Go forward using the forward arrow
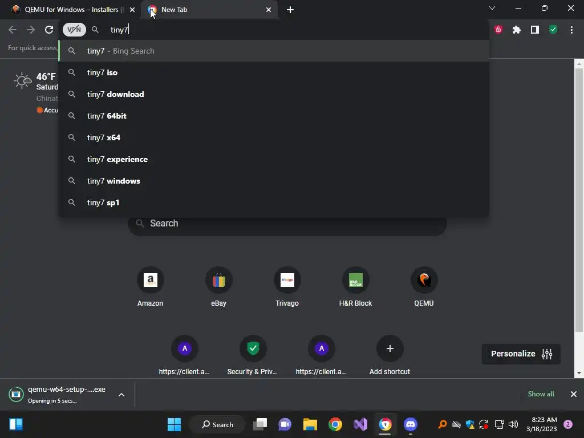Viewport: 584px width, 438px height. [x=31, y=30]
